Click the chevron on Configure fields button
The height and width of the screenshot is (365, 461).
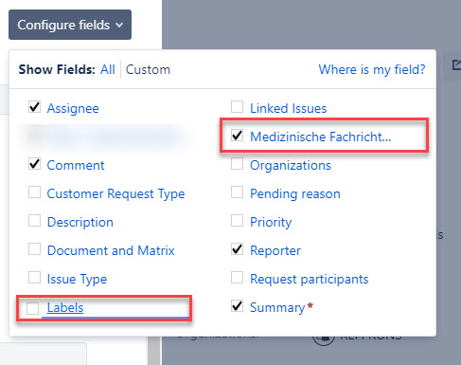tap(119, 25)
